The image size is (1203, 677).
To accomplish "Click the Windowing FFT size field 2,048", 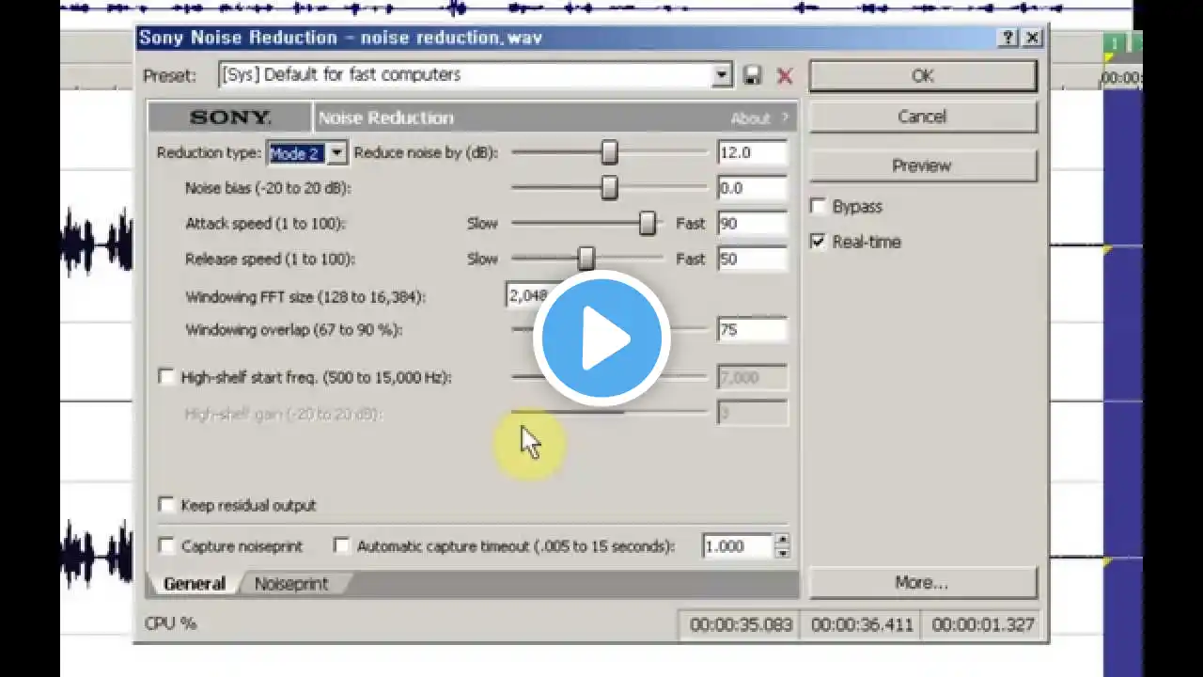I will [527, 295].
